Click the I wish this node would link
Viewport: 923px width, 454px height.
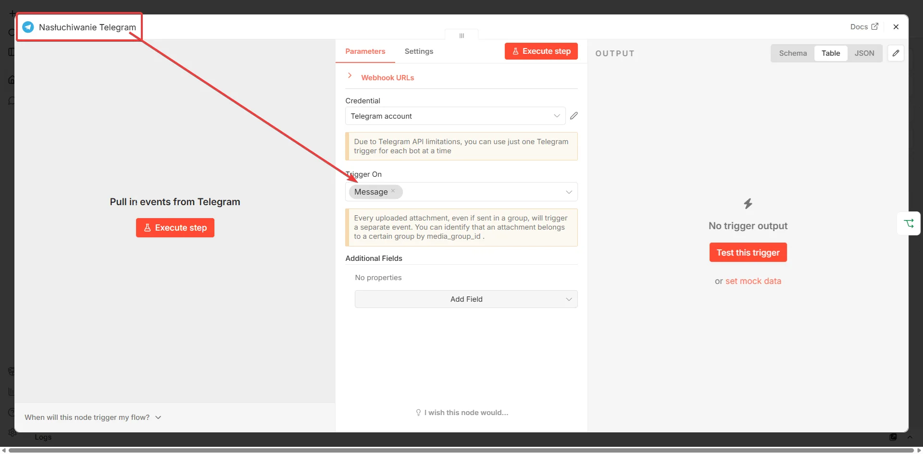(x=466, y=413)
